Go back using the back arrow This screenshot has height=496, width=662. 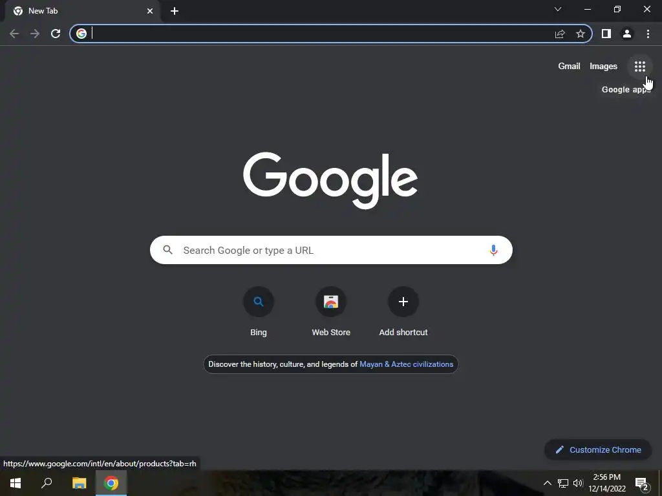14,34
